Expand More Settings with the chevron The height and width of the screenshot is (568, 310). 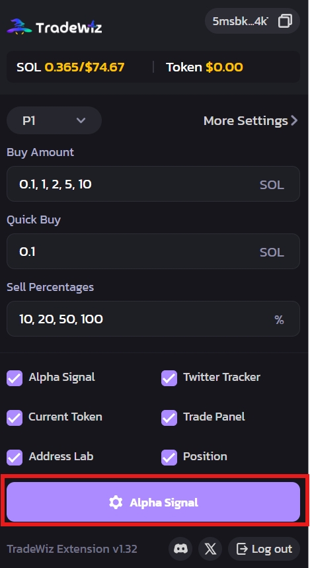click(x=251, y=120)
